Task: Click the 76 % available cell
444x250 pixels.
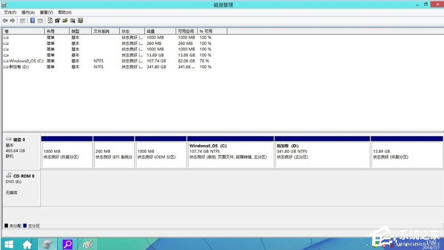Action: 204,61
